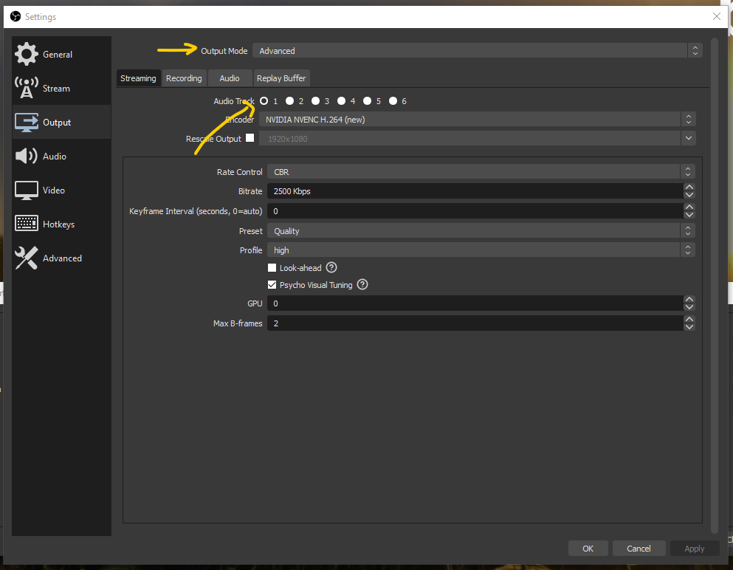
Task: Click the Apply button
Action: pos(694,548)
